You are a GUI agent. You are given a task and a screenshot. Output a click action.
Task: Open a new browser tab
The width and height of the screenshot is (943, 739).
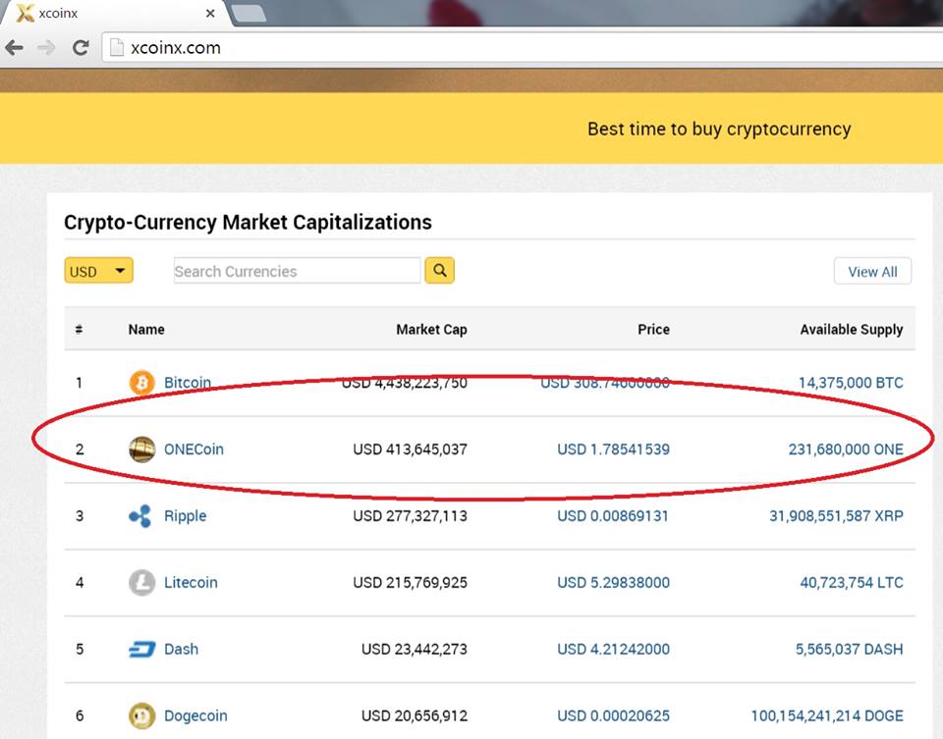[x=249, y=13]
